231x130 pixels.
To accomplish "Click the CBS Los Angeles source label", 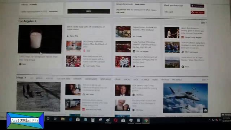I will coord(142,52).
